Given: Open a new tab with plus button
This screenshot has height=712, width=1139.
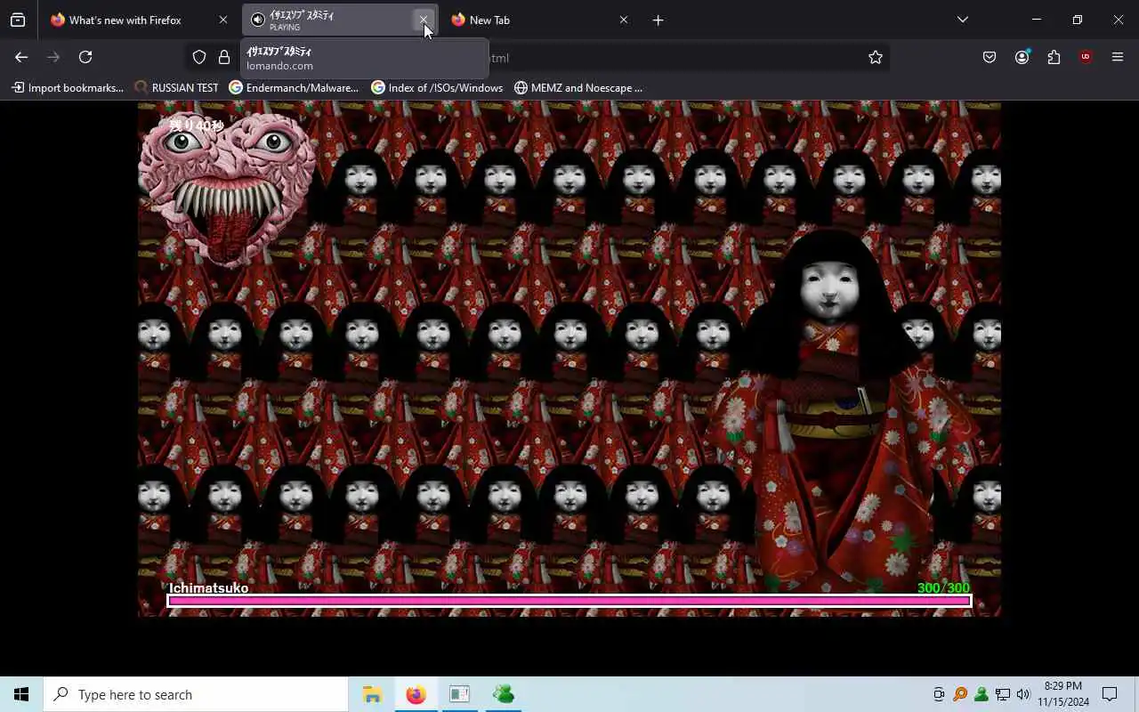Looking at the screenshot, I should [x=658, y=20].
